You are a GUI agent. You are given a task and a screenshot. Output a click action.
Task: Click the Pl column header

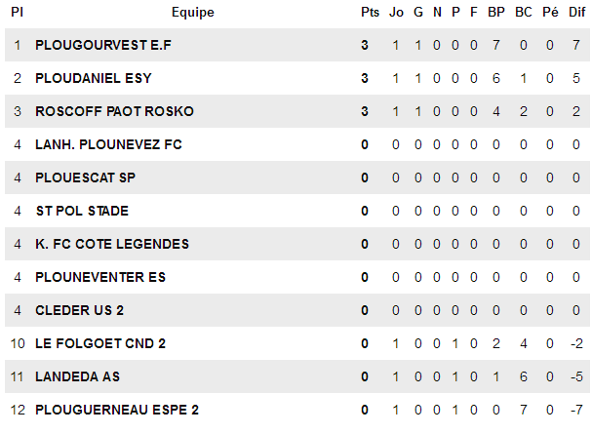[17, 12]
